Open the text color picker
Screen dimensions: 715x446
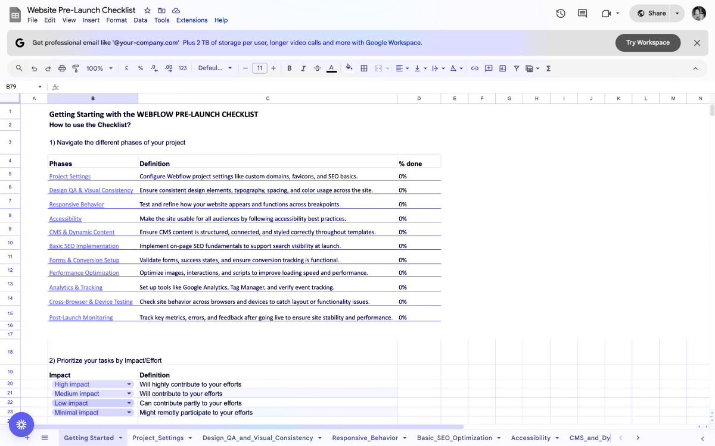tap(331, 68)
